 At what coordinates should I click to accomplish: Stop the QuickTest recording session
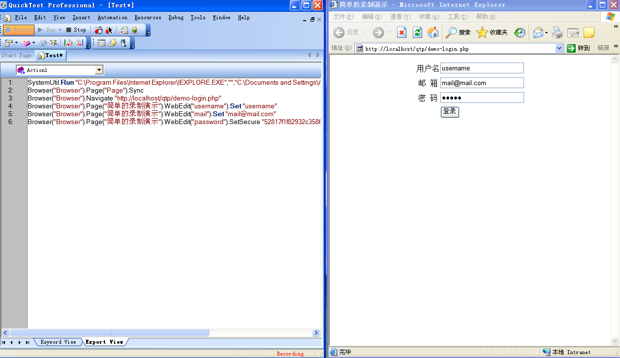click(x=76, y=30)
